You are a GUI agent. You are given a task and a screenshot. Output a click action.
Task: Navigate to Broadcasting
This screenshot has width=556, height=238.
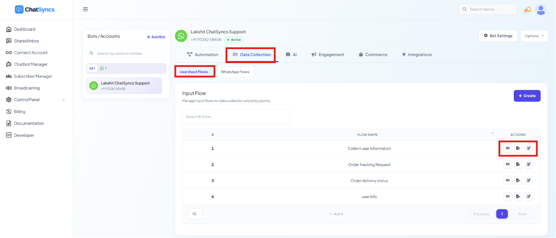pos(27,88)
